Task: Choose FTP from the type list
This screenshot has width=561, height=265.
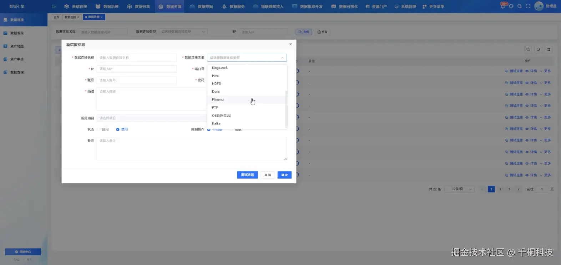Action: pos(247,107)
